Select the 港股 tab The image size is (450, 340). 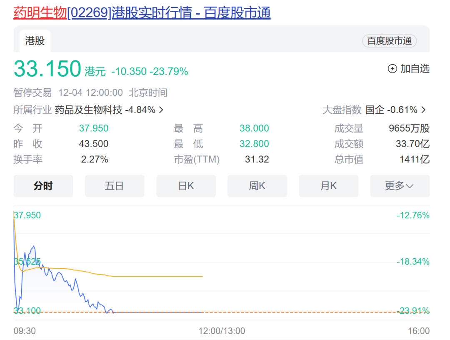[x=35, y=41]
